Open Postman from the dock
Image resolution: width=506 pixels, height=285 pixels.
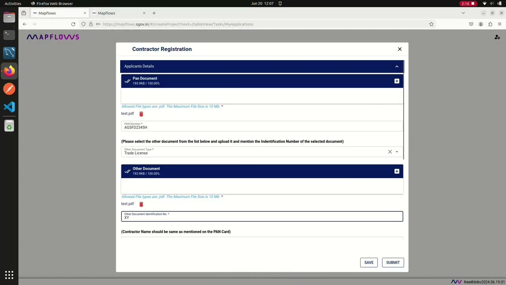point(9,89)
